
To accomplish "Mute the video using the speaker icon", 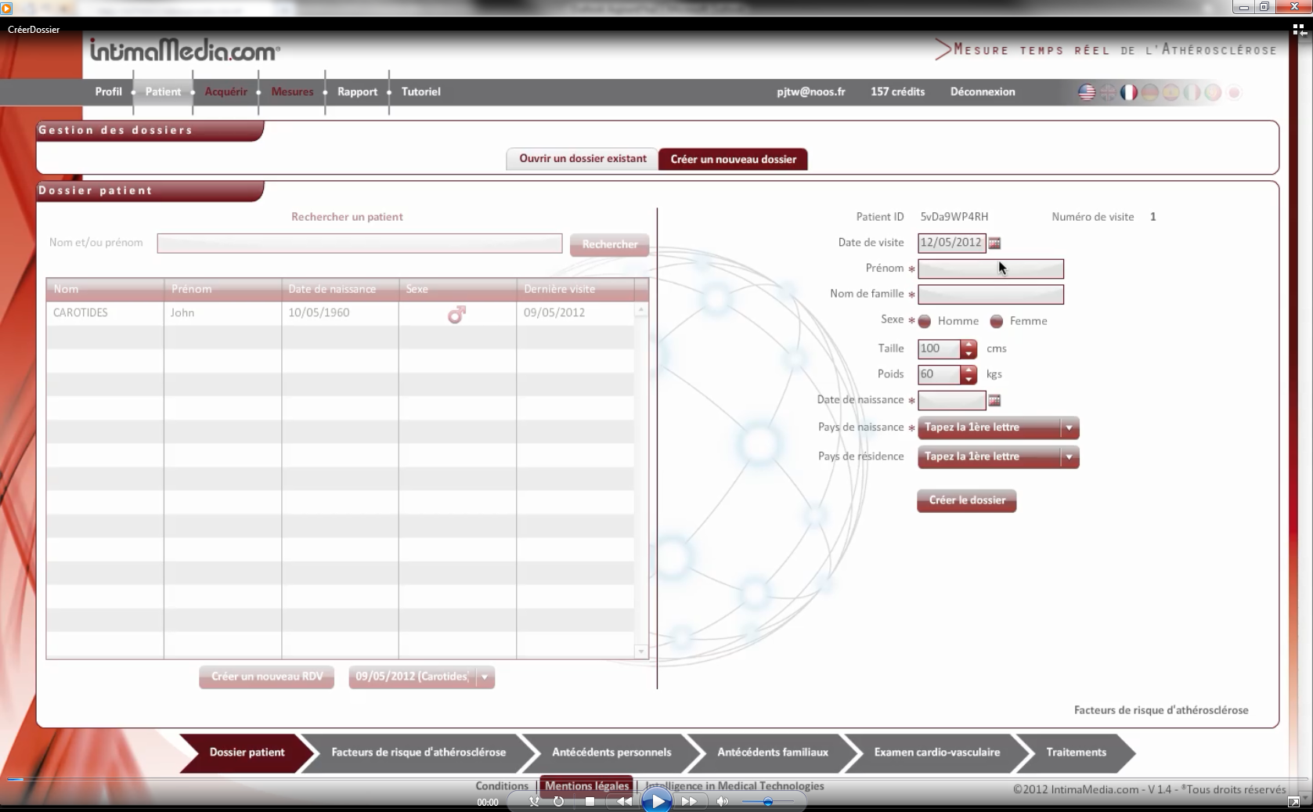I will pyautogui.click(x=722, y=801).
